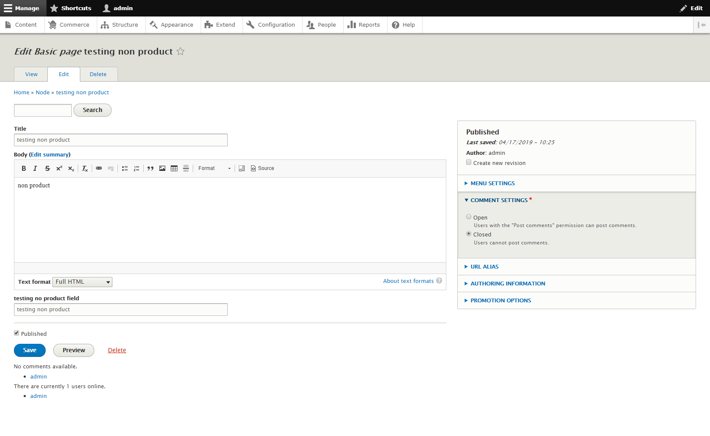Insert a table in the editor

(x=174, y=168)
